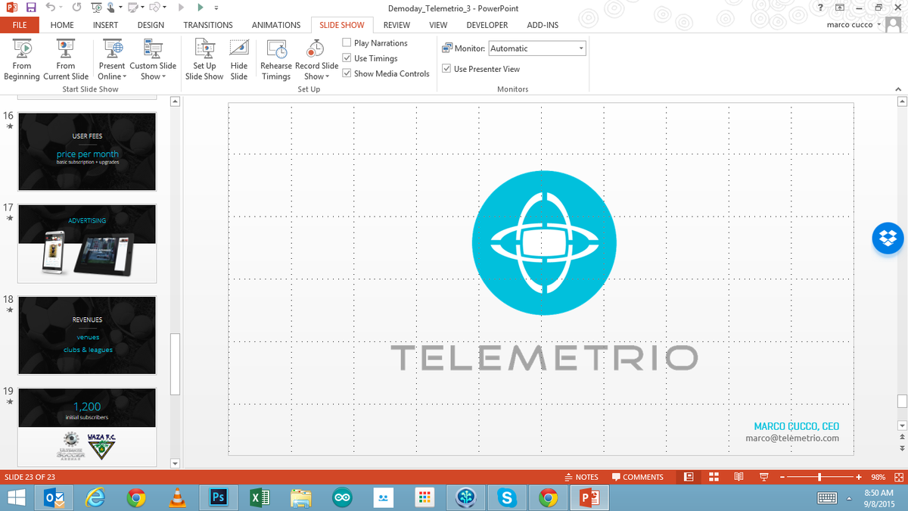The height and width of the screenshot is (511, 908).
Task: Undo the last action
Action: coord(51,8)
